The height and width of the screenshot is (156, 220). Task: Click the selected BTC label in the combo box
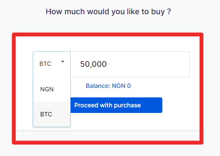(45, 64)
